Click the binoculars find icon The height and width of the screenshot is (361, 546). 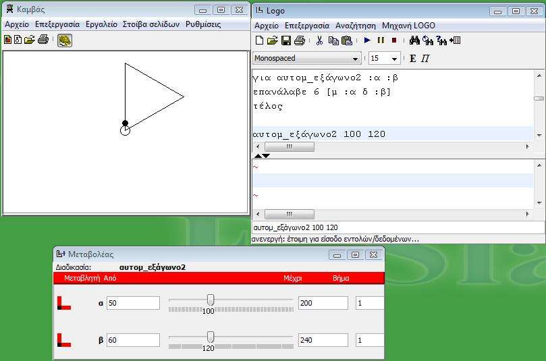414,40
